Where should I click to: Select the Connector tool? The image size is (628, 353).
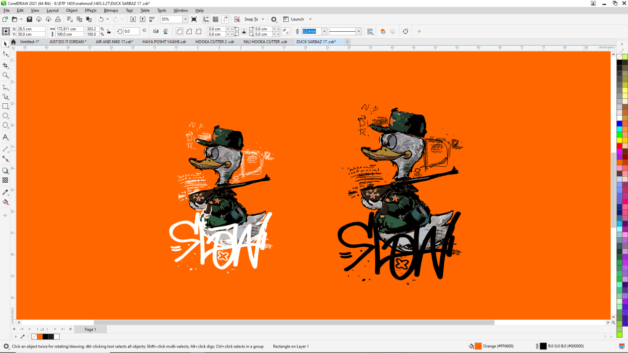click(5, 159)
